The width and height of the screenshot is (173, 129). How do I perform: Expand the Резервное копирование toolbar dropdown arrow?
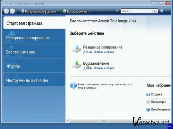(58, 11)
